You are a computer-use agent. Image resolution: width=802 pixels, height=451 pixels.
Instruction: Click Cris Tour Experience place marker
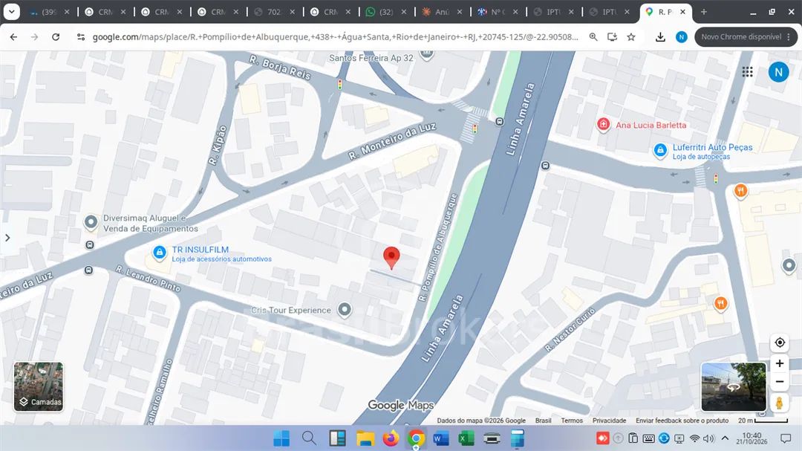[x=345, y=309]
